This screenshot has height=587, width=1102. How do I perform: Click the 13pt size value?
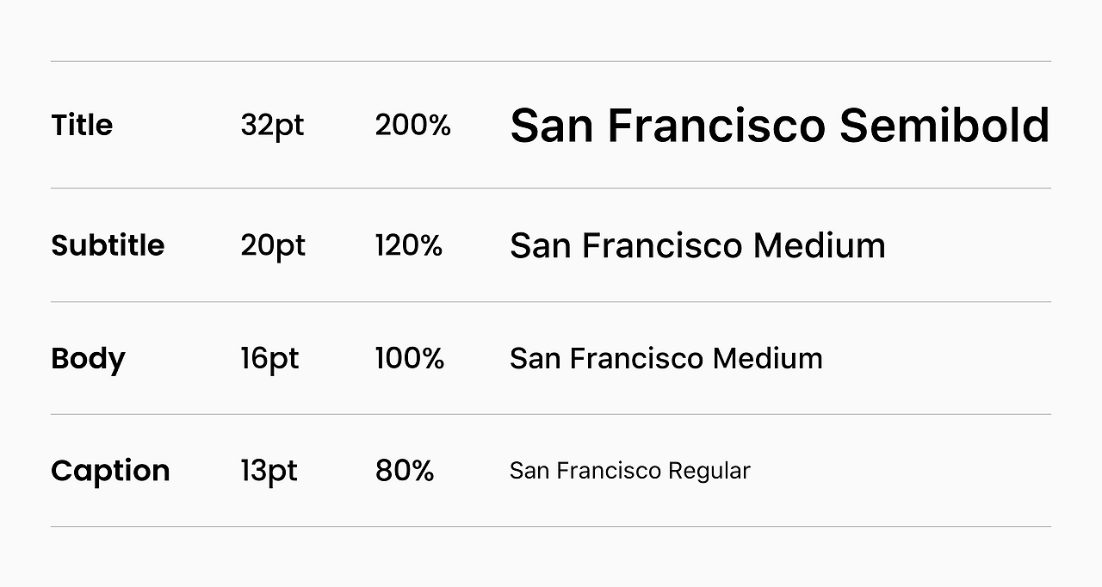pos(269,471)
